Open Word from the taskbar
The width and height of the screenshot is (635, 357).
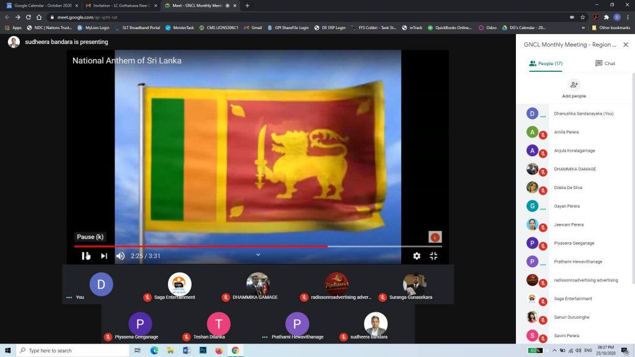[x=187, y=351]
